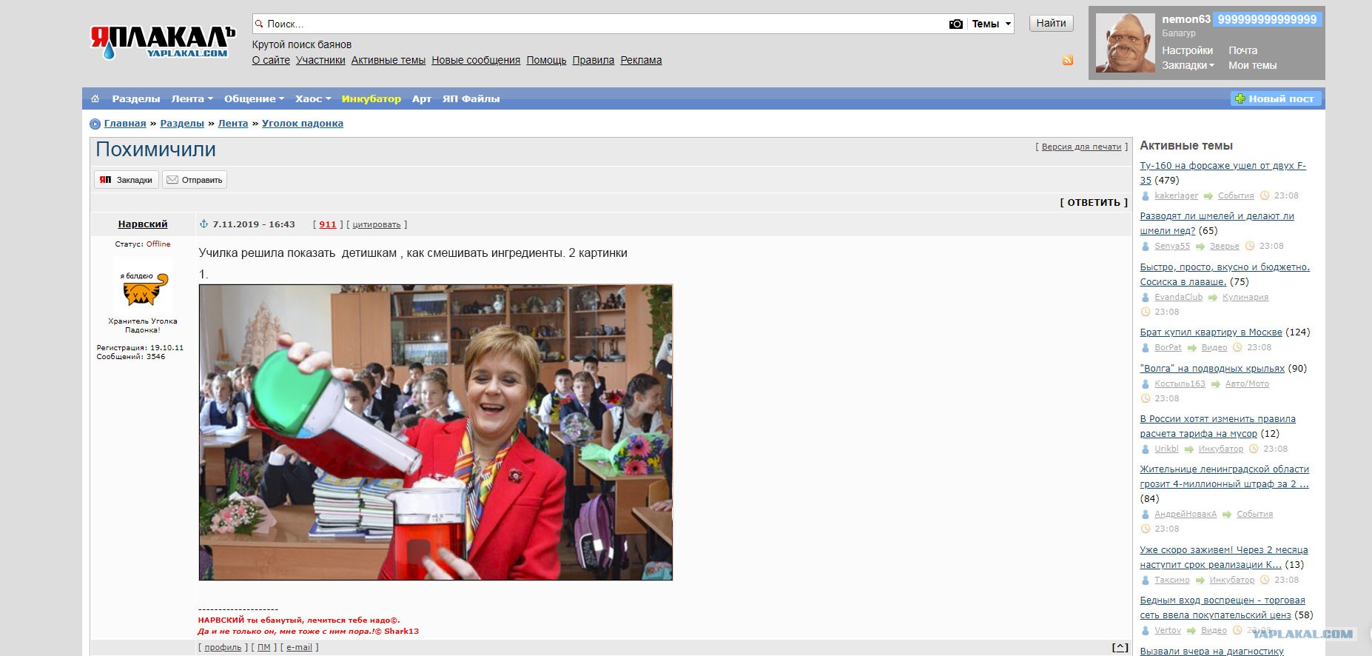Screen dimensions: 1372x656
Task: Click the Уголок падонка breadcrumb
Action: (x=303, y=124)
